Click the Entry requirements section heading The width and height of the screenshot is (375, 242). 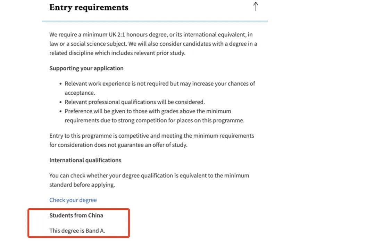89,7
